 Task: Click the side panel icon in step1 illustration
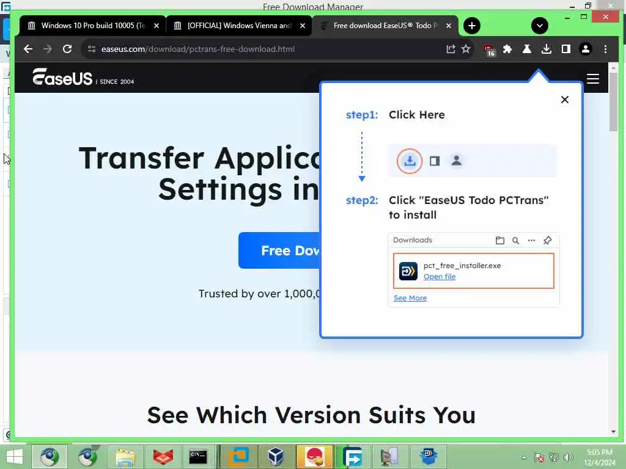pyautogui.click(x=435, y=161)
